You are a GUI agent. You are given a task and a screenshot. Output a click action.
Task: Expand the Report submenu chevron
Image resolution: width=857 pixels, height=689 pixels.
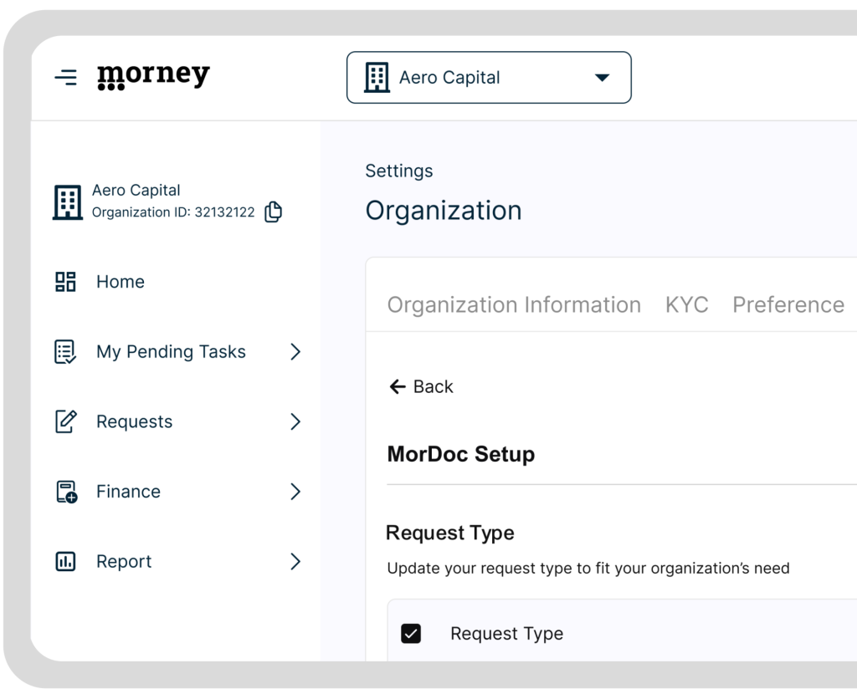(x=295, y=562)
